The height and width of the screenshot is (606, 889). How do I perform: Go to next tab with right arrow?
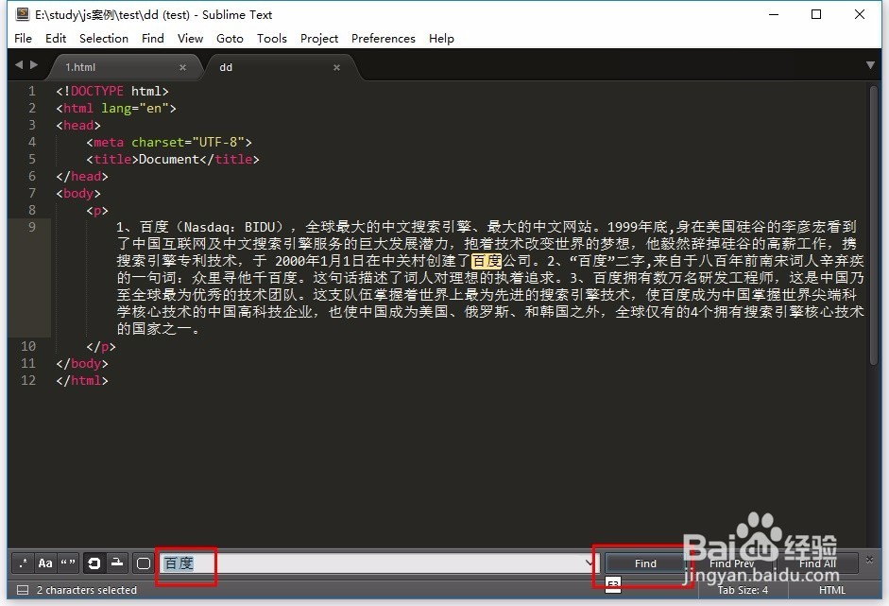pyautogui.click(x=34, y=64)
